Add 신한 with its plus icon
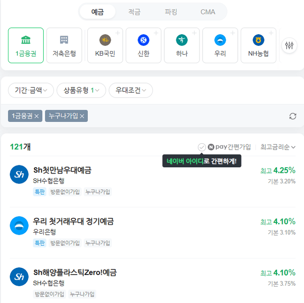Viewport: 304px width, 303px height. [x=156, y=33]
